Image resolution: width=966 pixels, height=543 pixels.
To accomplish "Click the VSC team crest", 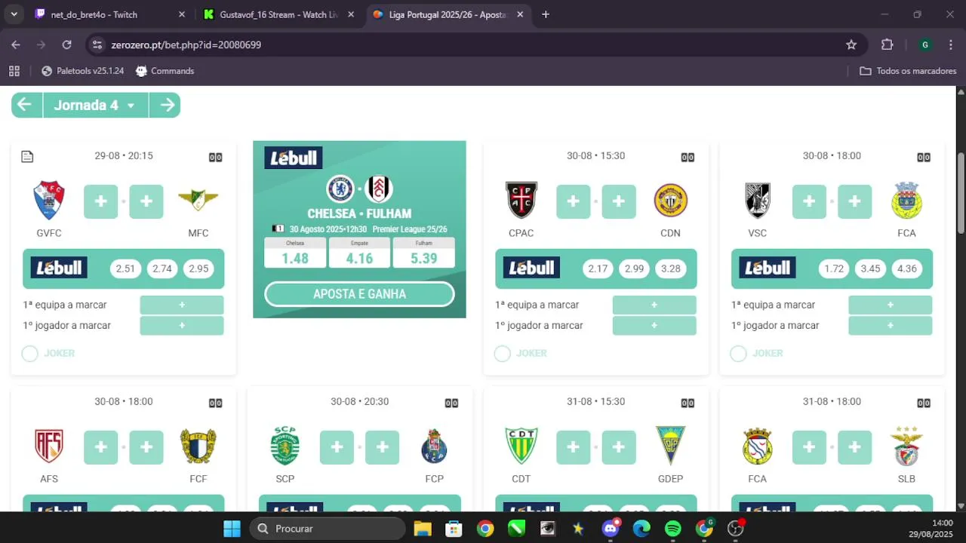I will pos(758,201).
